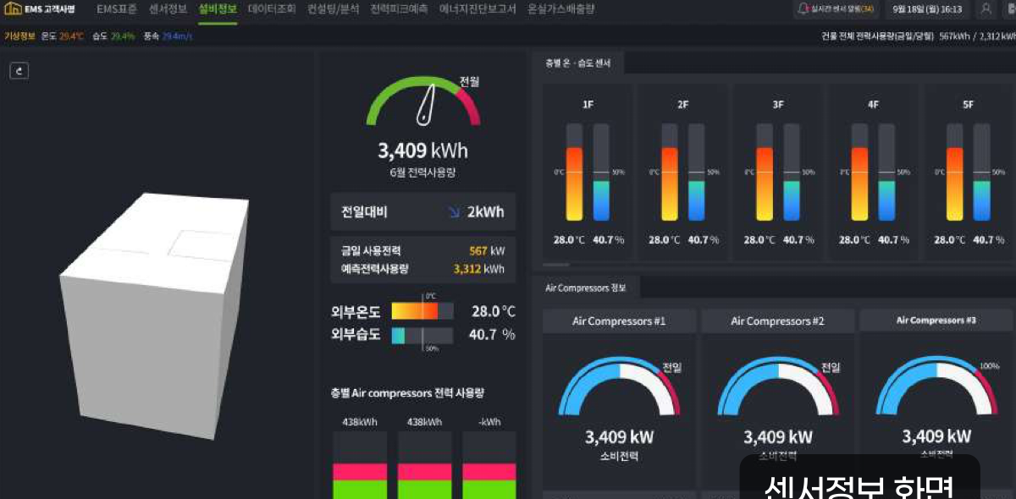Click the 2F floor label

682,105
